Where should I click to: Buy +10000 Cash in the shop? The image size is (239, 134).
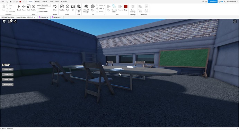pyautogui.click(x=8, y=69)
